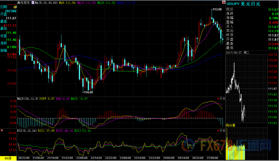Click the red plus icon on RSI panel
The height and width of the screenshot is (161, 279).
pyautogui.click(x=218, y=131)
